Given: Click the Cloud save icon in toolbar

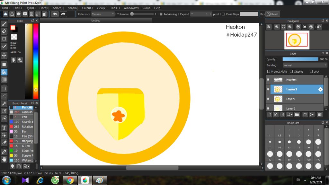Looking at the screenshot, I should [x=5, y=14].
